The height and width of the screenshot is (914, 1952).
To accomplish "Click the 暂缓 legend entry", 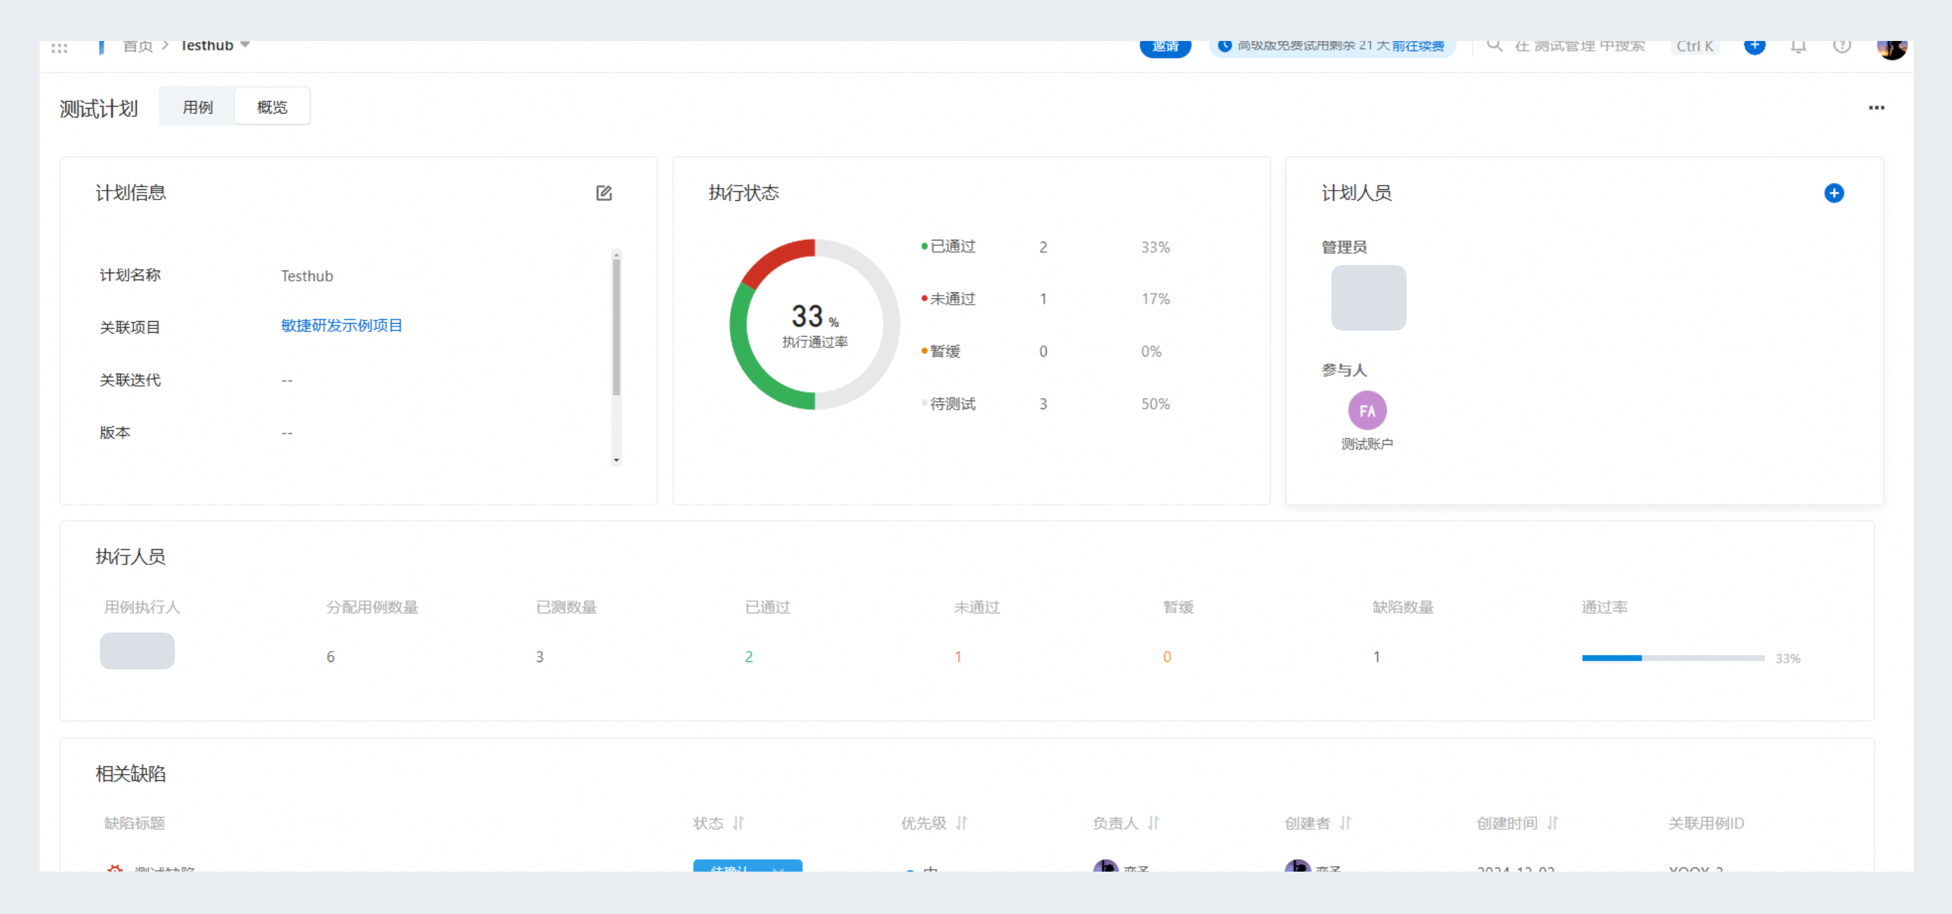I will [940, 351].
